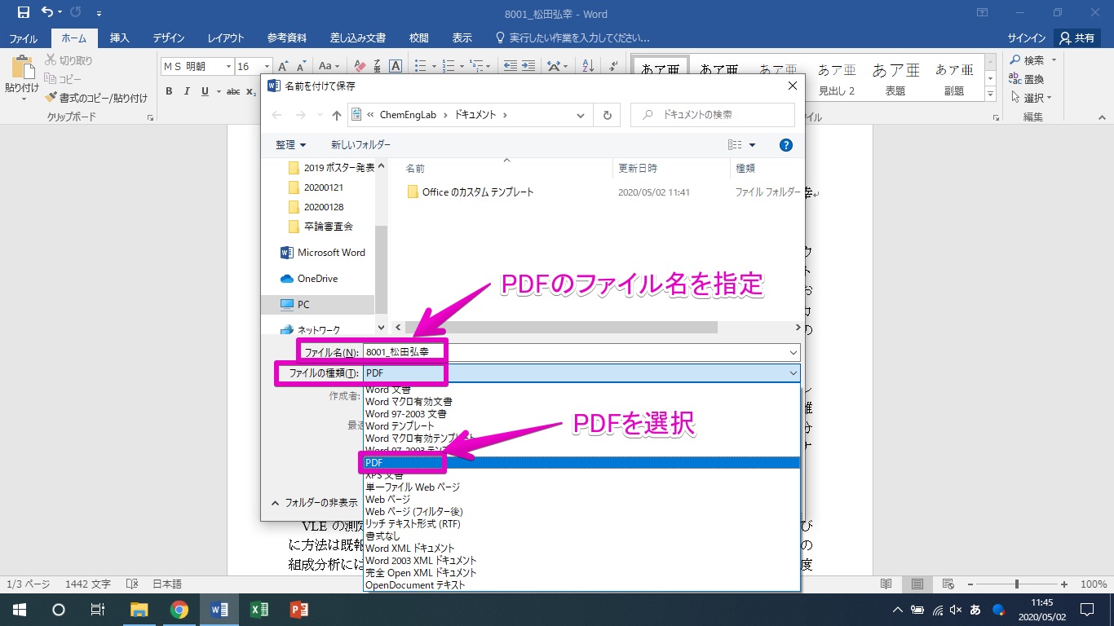Screen dimensions: 1114x626
Task: Click the ドキュメントの検索 search field
Action: coord(713,115)
